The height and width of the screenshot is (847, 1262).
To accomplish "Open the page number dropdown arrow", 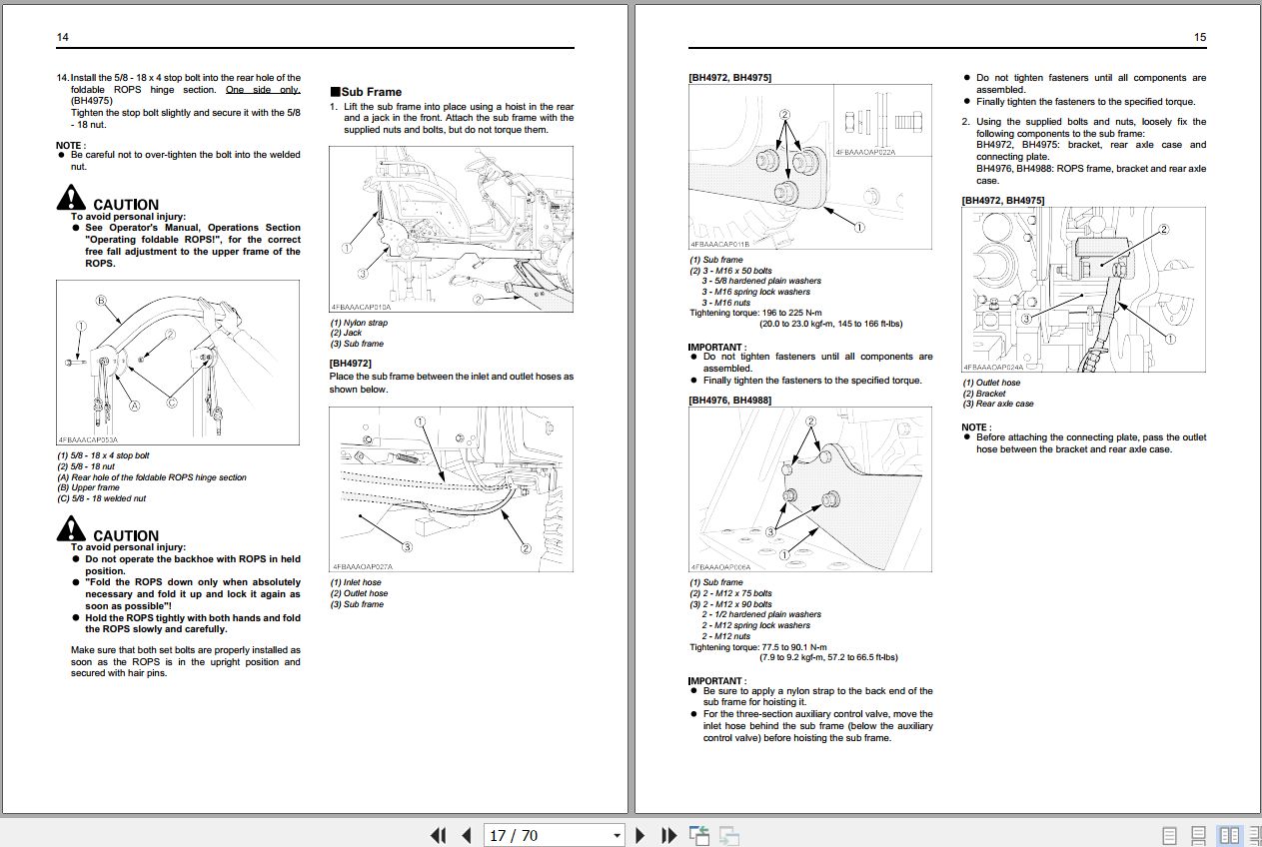I will pos(616,834).
